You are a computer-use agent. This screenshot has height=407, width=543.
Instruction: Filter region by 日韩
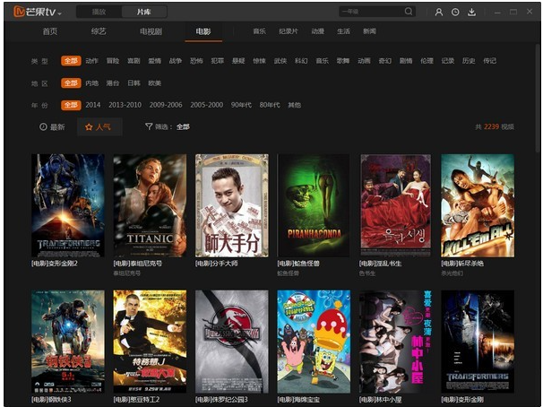tap(134, 83)
